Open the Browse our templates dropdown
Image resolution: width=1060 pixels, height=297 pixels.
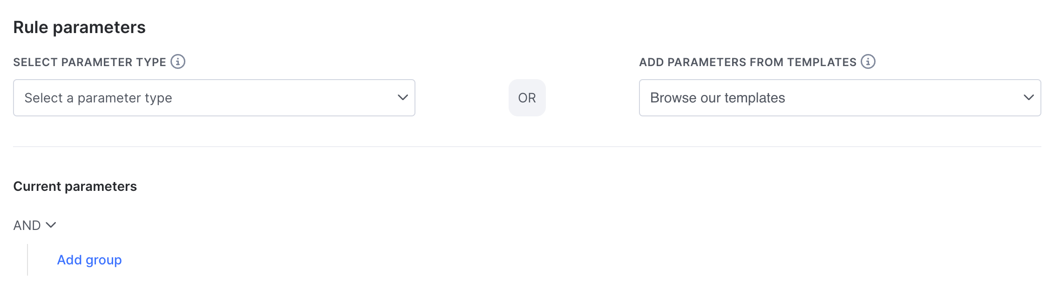click(x=840, y=98)
